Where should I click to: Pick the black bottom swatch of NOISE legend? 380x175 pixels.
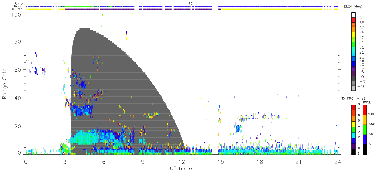[365, 149]
